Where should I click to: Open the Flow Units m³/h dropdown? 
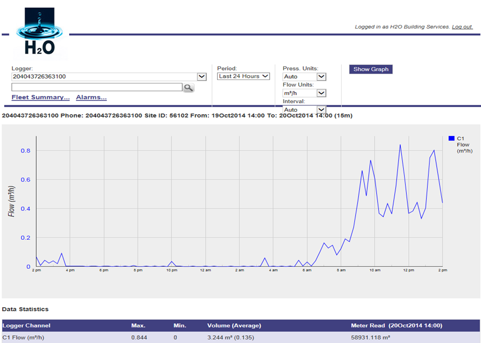pos(321,93)
